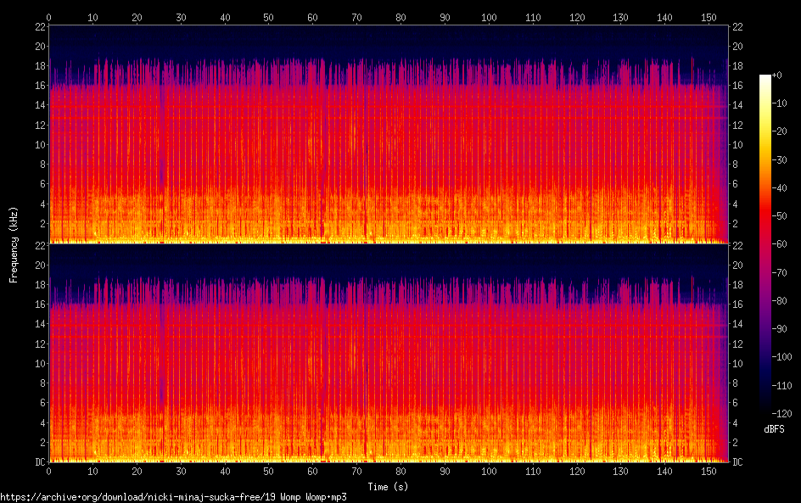Click the 16 kHz tick on upper channel's right axis
Viewport: 801px width, 503px height.
[738, 86]
